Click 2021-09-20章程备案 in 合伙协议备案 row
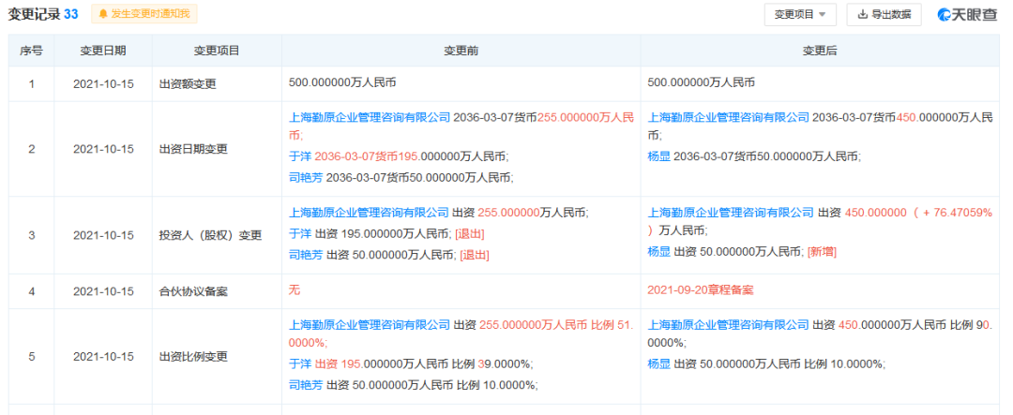The height and width of the screenshot is (415, 1013). click(701, 290)
